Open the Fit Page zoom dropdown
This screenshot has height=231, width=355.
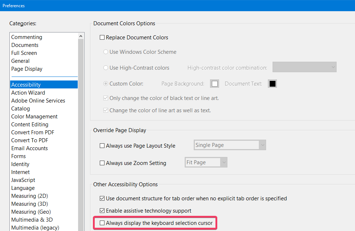206,162
